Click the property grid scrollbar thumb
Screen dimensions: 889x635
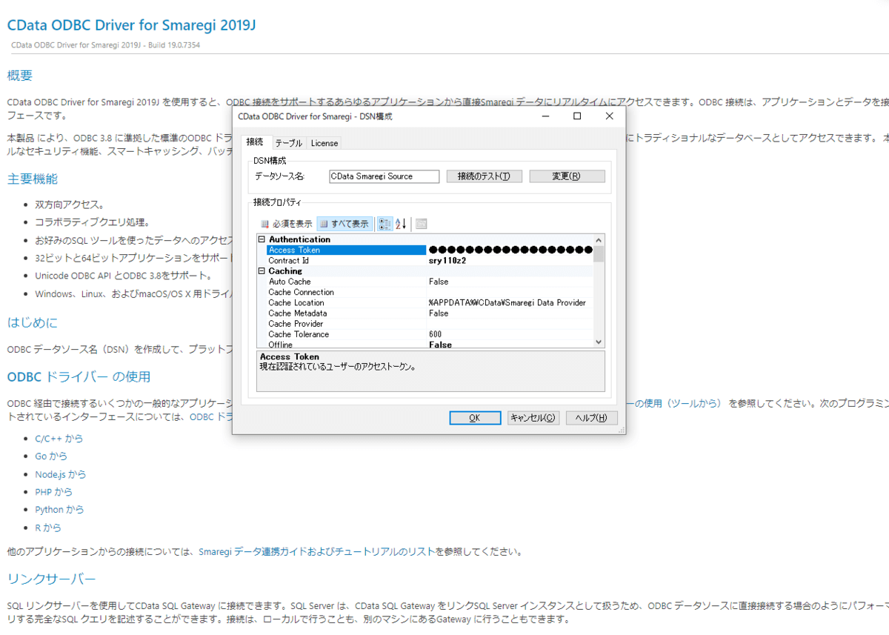click(599, 253)
